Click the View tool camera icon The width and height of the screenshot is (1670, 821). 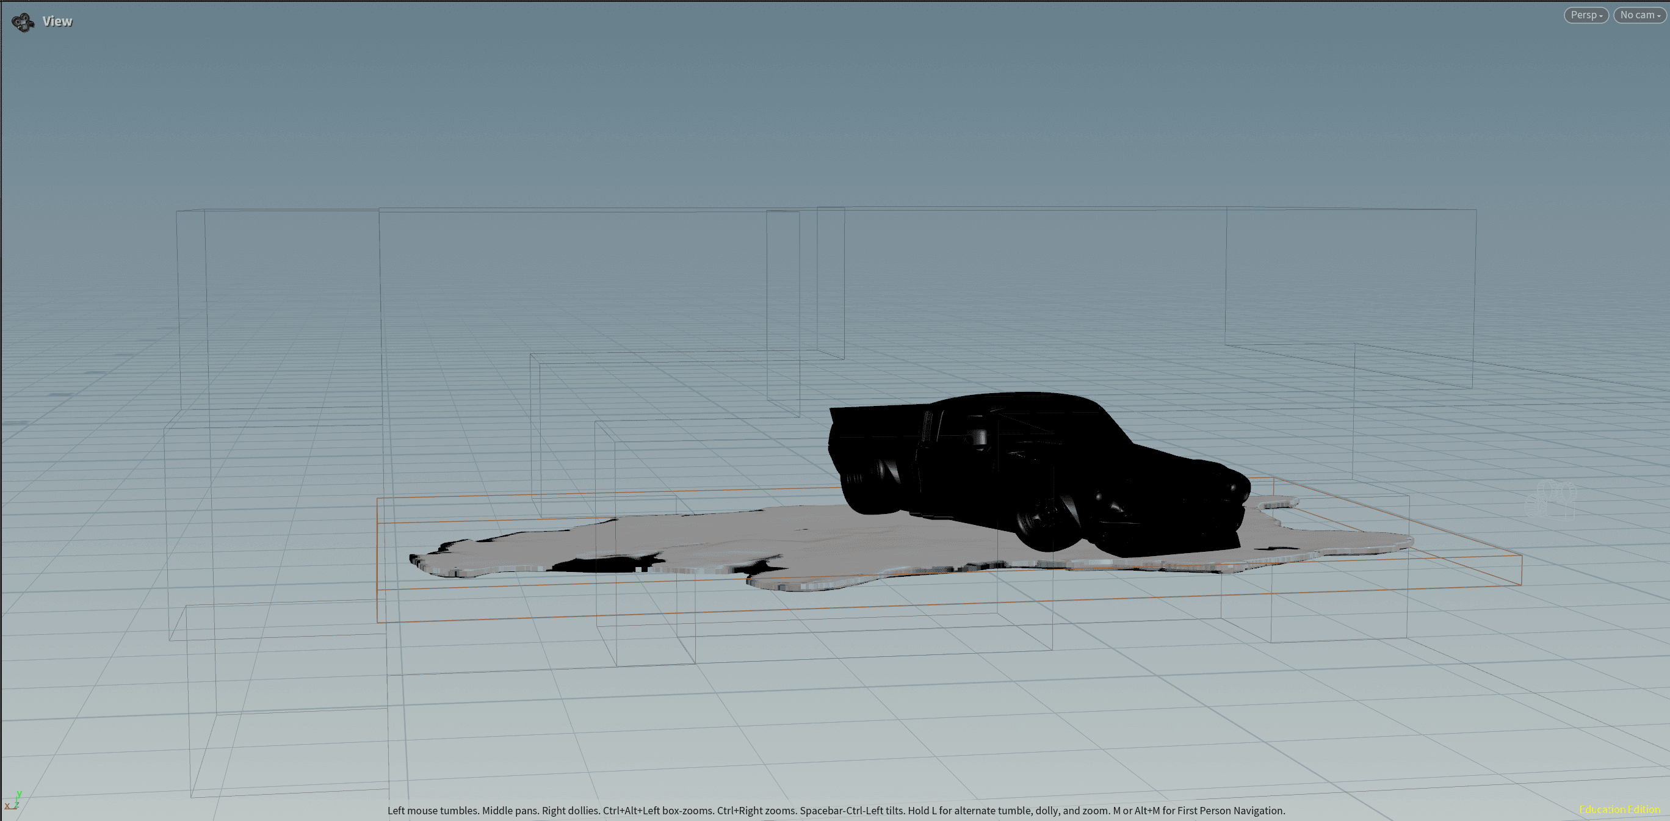pos(23,22)
